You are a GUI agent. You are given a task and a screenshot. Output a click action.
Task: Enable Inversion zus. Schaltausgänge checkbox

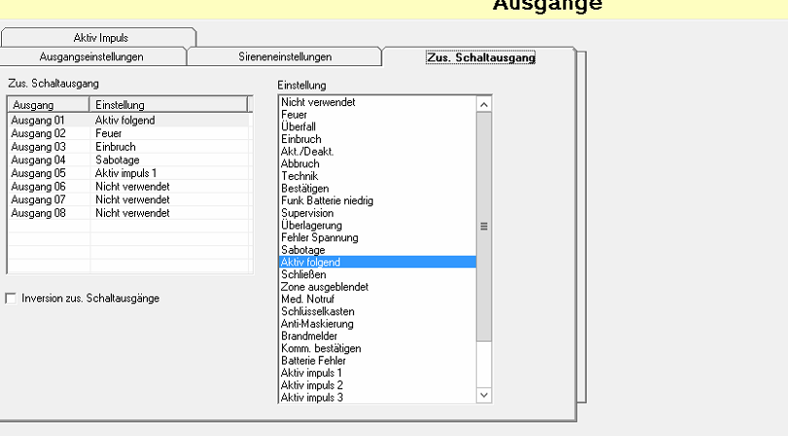12,298
